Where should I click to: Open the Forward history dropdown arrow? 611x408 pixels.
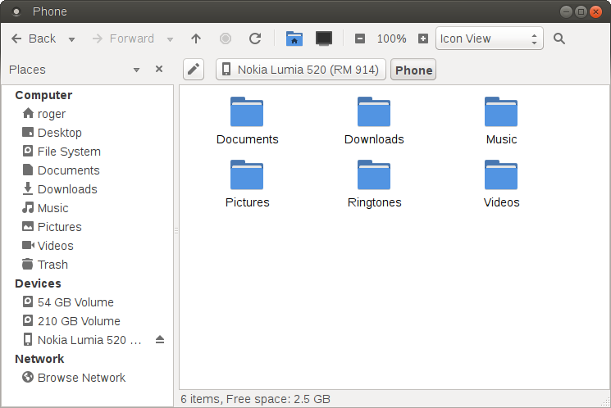coord(170,39)
